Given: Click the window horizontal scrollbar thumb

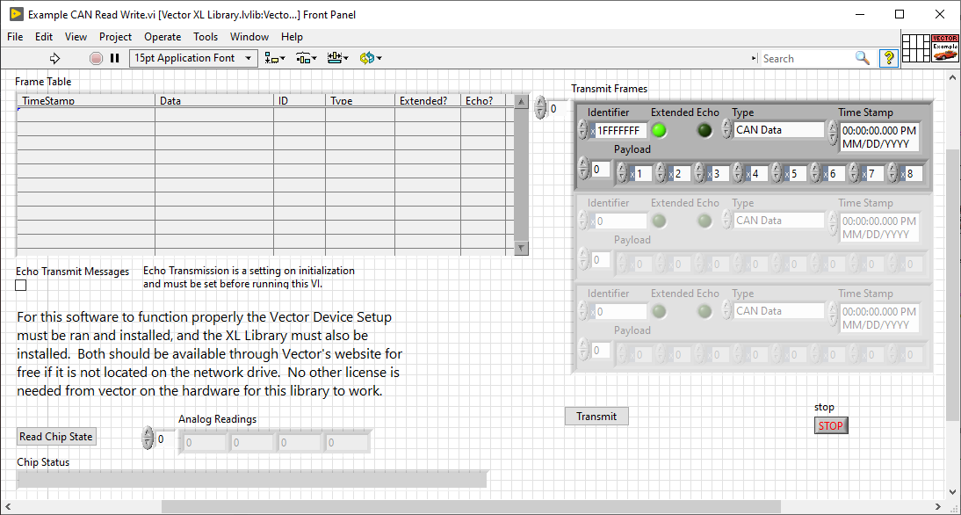Looking at the screenshot, I should (x=471, y=506).
